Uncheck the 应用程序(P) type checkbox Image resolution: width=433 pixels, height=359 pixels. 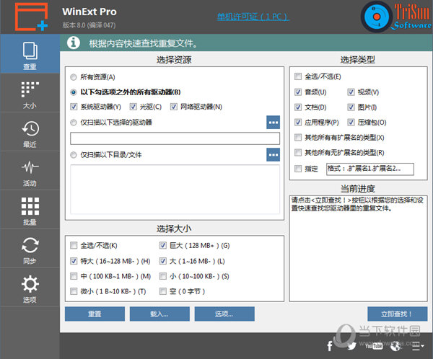click(298, 123)
